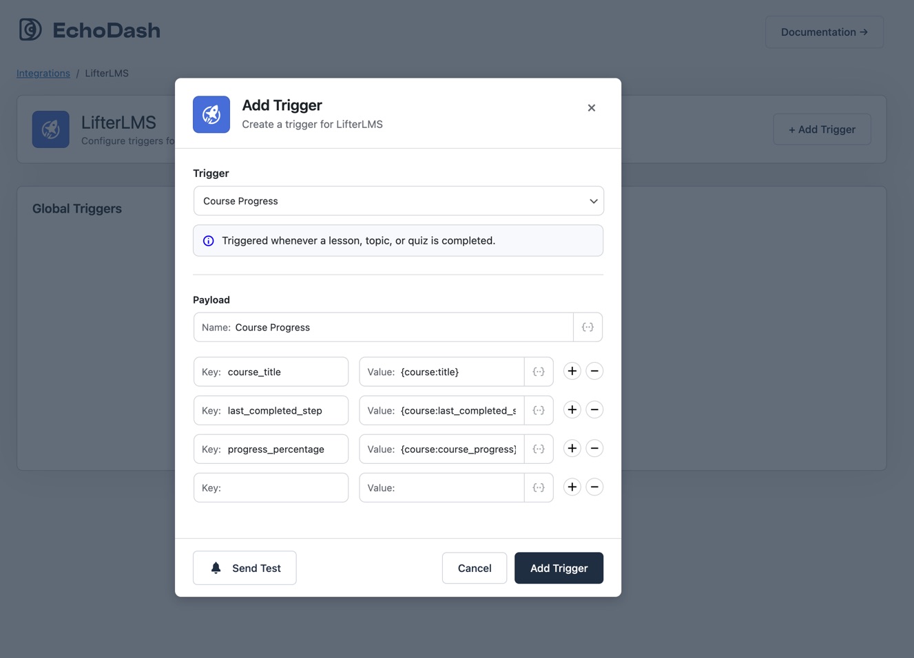
Task: Close the Add Trigger modal
Action: [x=591, y=107]
